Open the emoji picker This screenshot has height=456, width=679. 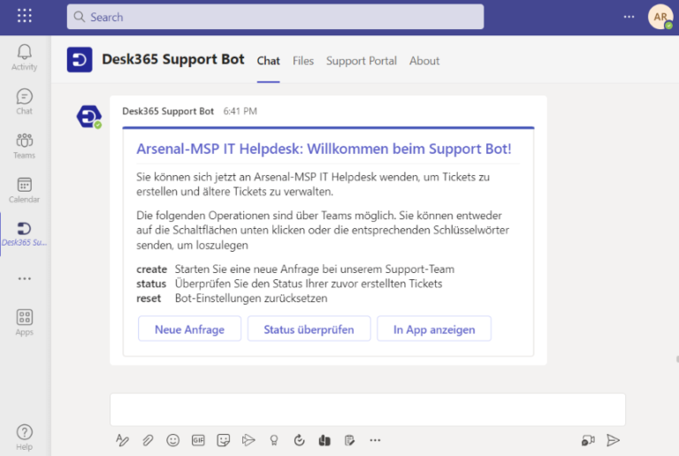click(x=172, y=440)
